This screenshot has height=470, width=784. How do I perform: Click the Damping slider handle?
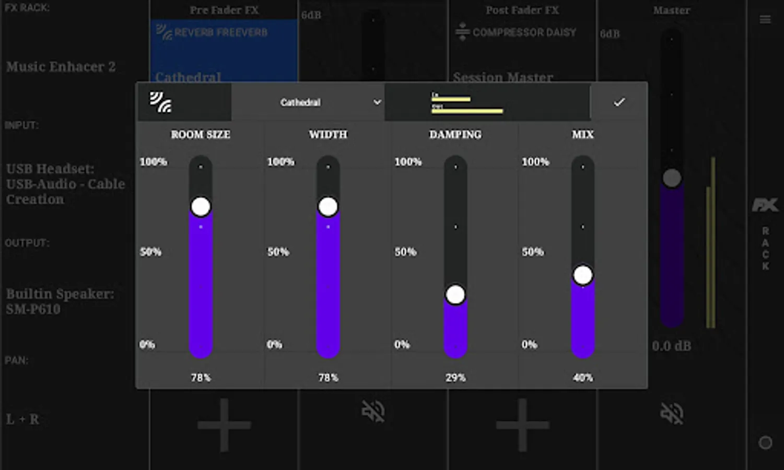(455, 295)
